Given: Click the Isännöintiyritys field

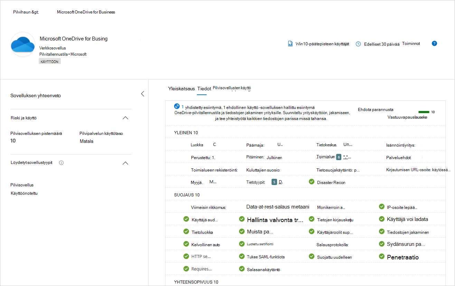Looking at the screenshot, I should pos(400,145).
